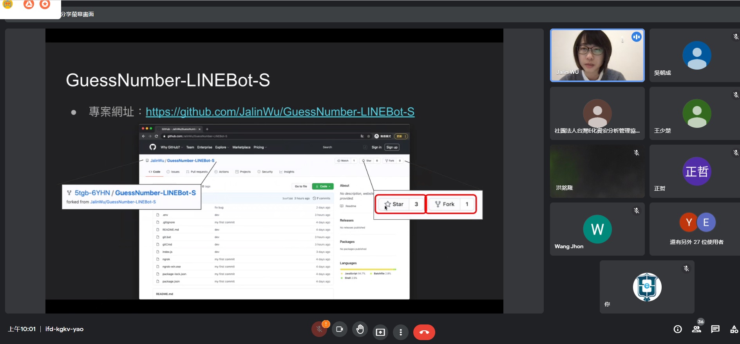Click README.md file row on slide

(243, 230)
